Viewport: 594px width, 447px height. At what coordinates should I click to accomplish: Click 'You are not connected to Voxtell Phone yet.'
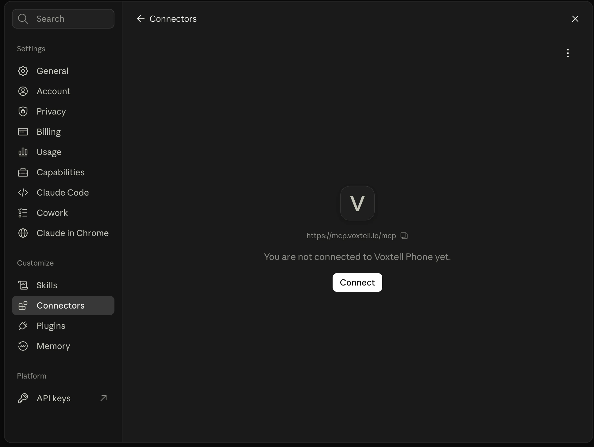357,257
